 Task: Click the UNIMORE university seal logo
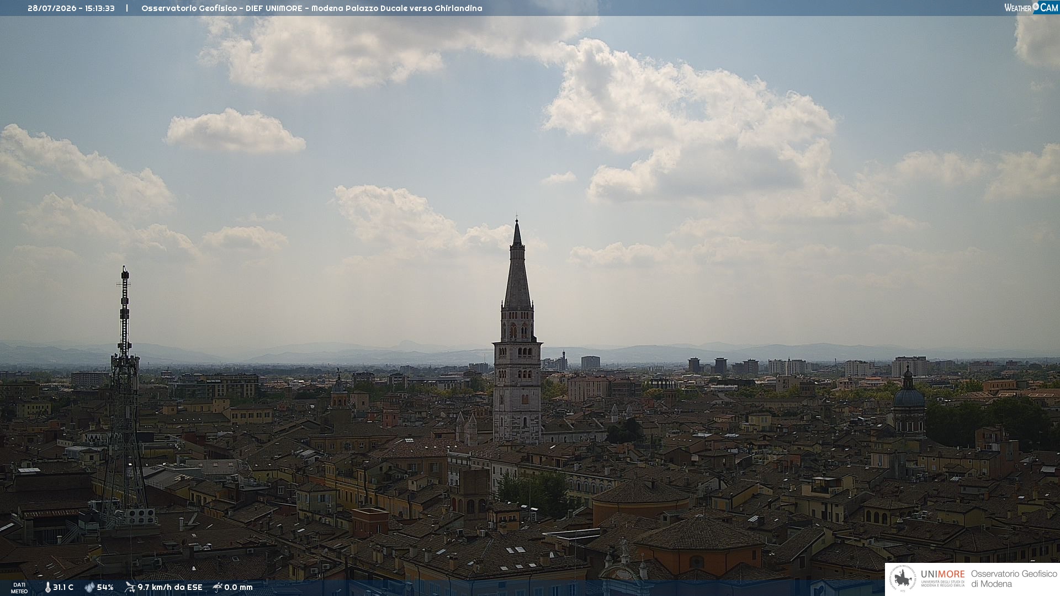click(903, 579)
